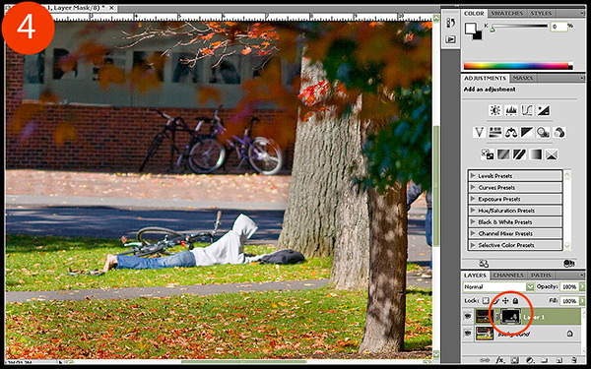
Task: Open the Normal blend mode dropdown
Action: click(x=530, y=287)
